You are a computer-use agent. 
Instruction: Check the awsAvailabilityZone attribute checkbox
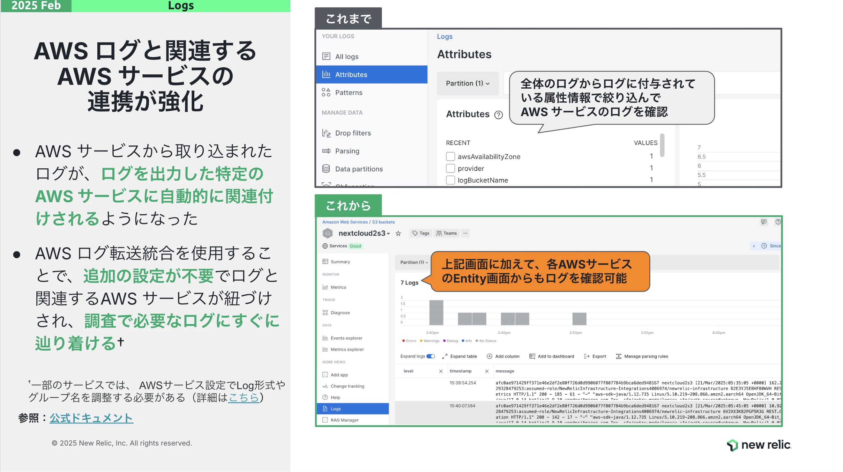(x=450, y=156)
